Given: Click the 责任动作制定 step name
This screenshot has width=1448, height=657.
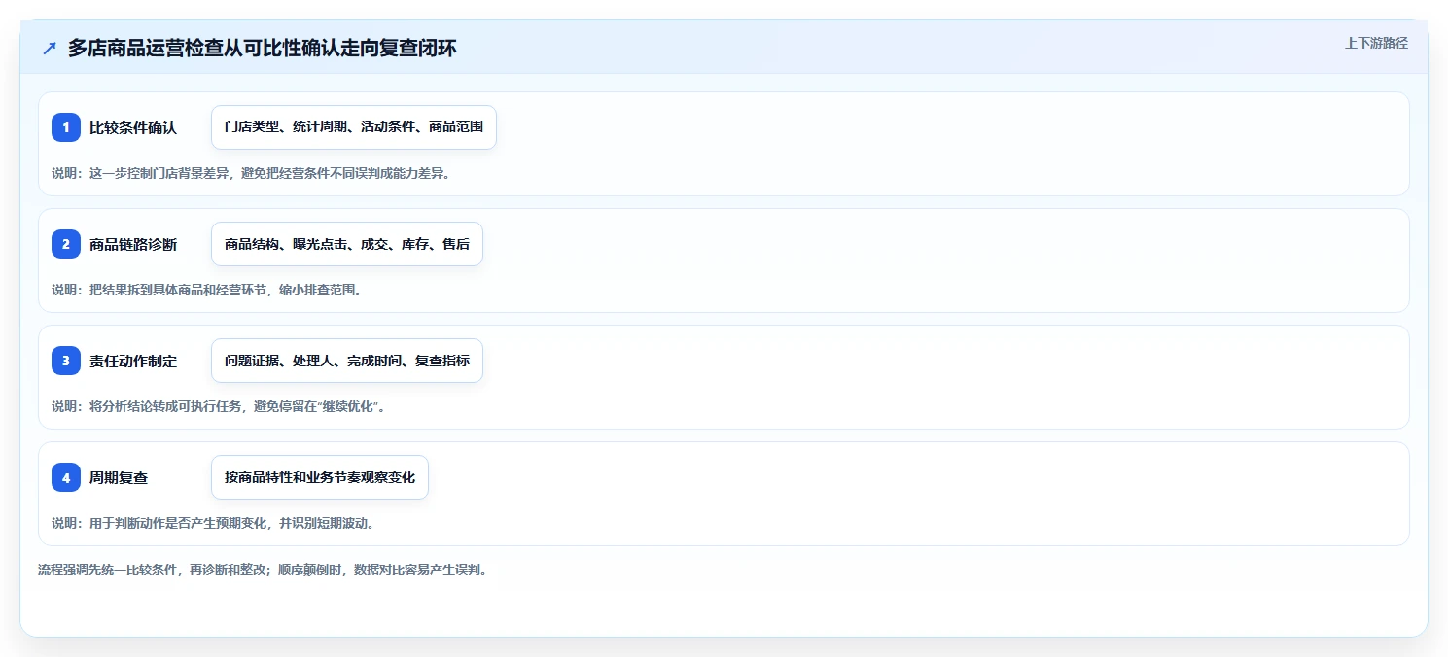Looking at the screenshot, I should [133, 361].
